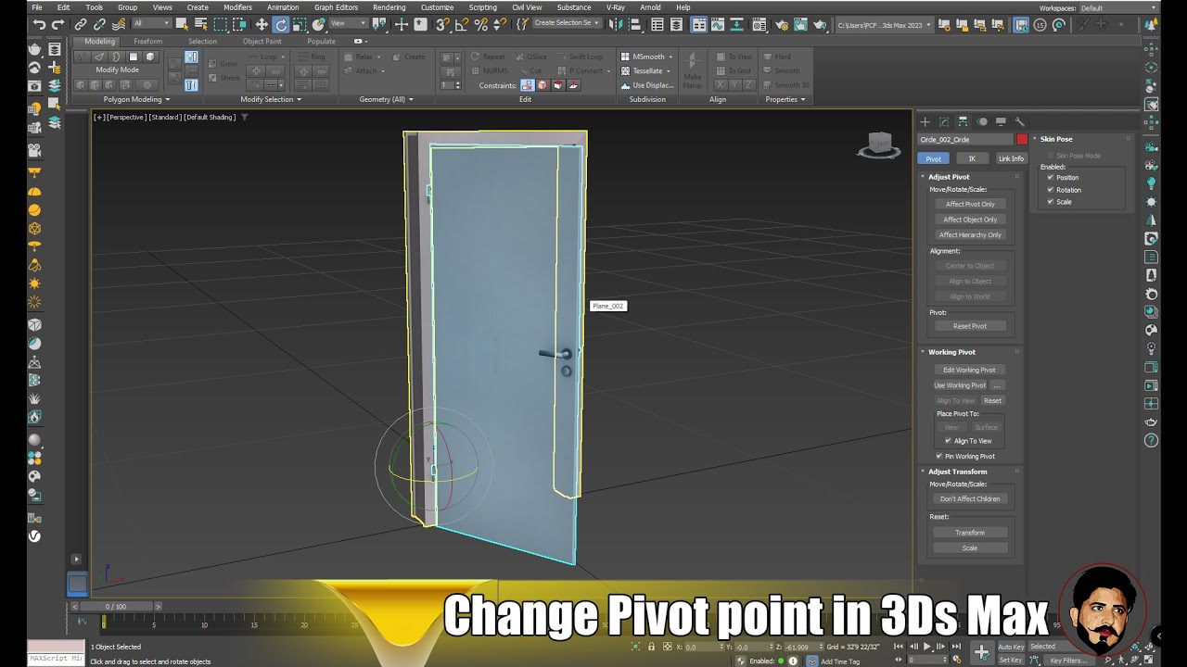The width and height of the screenshot is (1187, 667).
Task: Expand the Geometry (All) dropdown
Action: (386, 99)
